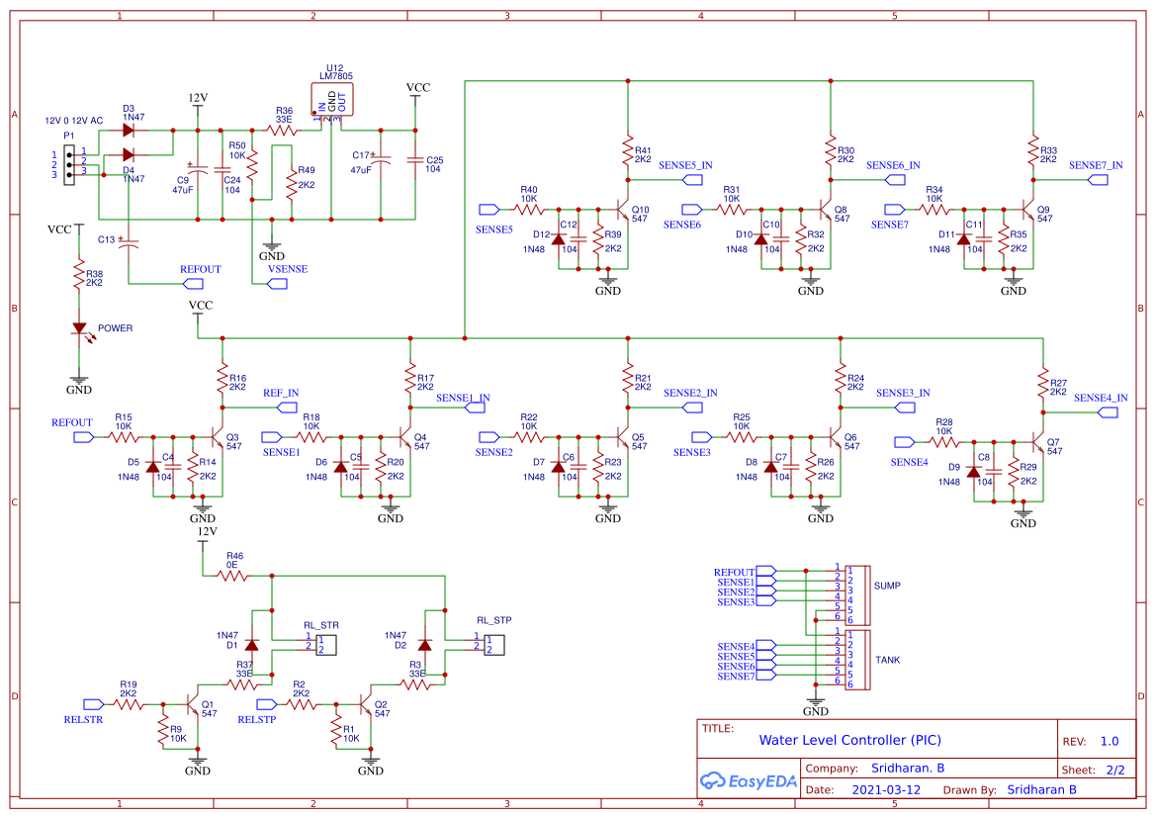This screenshot has height=819, width=1156.
Task: Click the EasyEDA logo
Action: tap(749, 781)
